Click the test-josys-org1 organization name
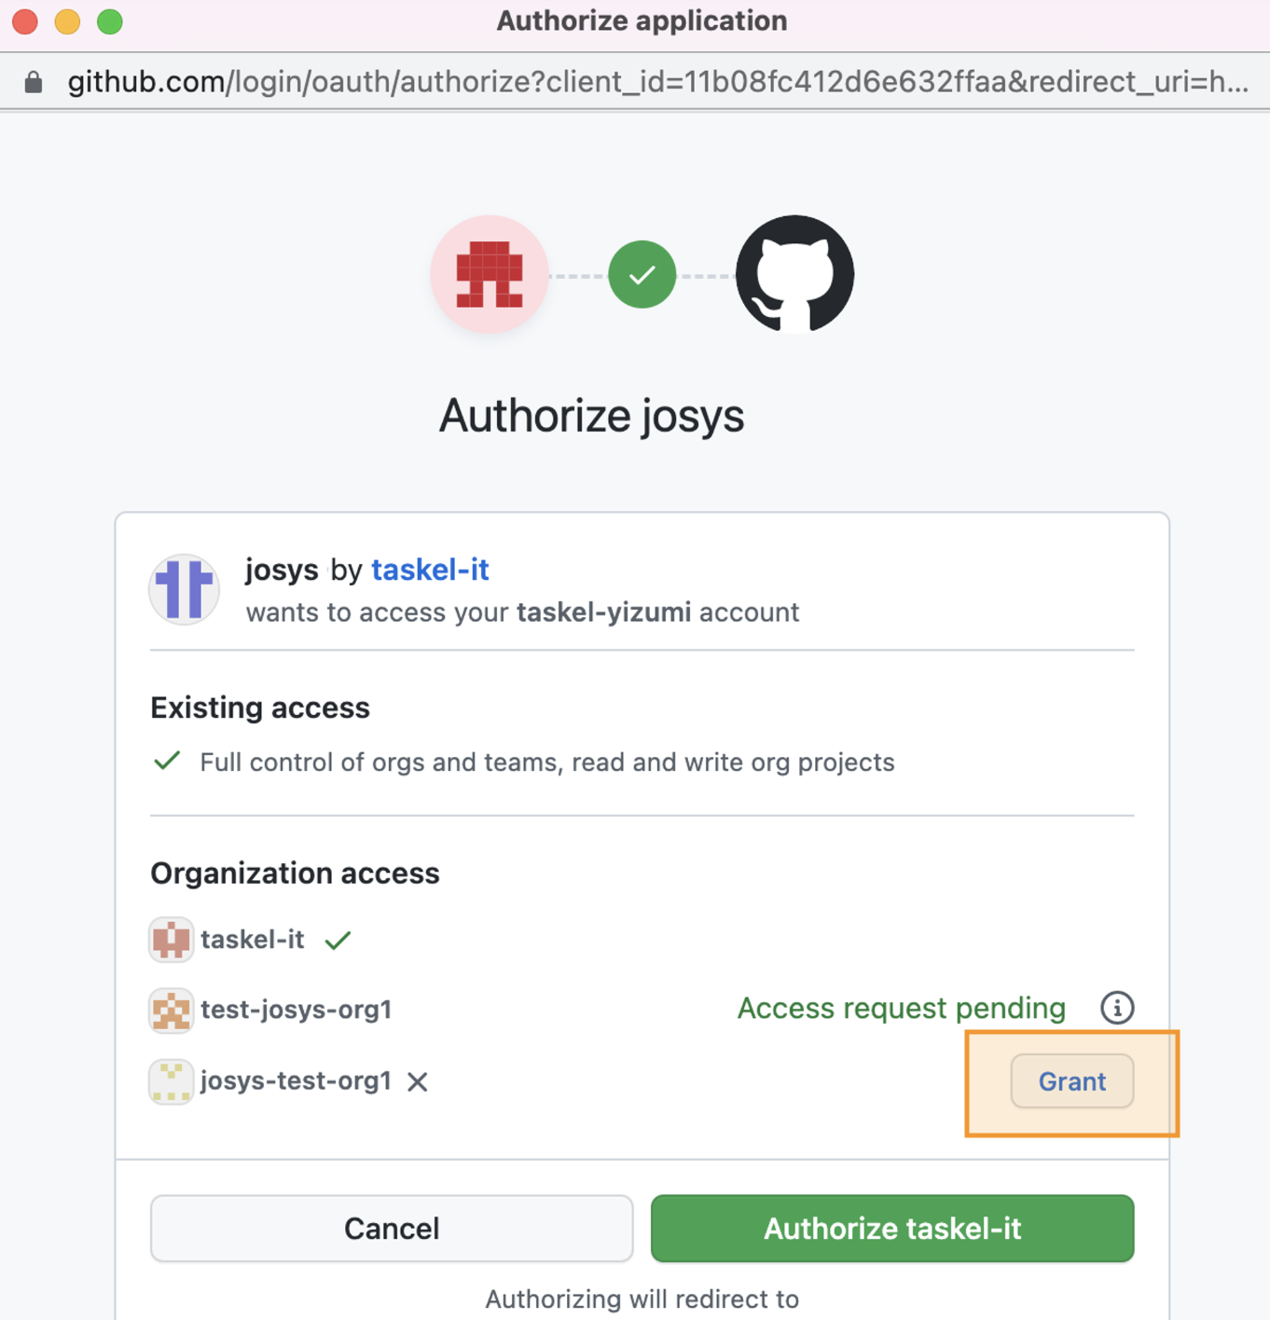Viewport: 1270px width, 1320px height. point(296,1010)
